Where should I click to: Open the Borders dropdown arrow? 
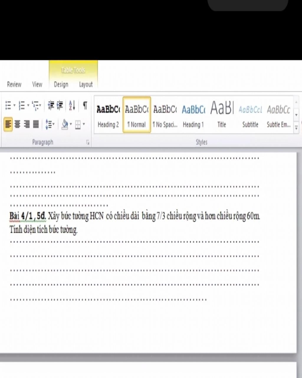(84, 124)
